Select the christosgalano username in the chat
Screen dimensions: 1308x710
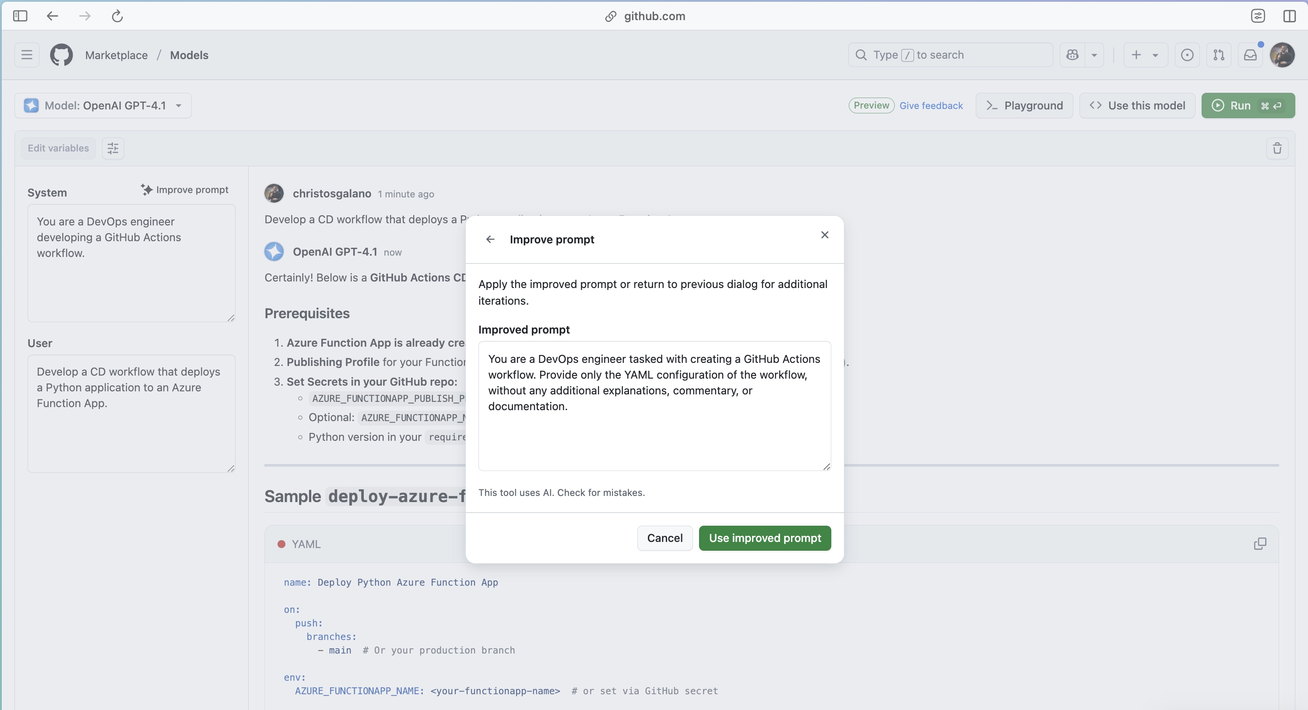pos(331,193)
